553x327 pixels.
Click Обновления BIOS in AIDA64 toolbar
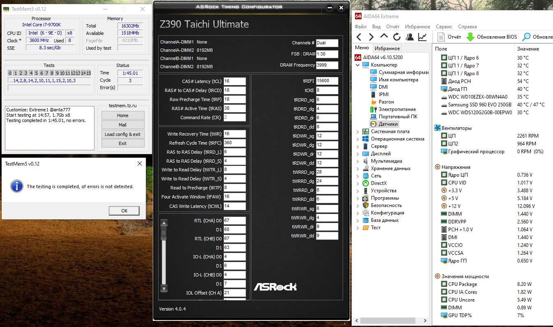(491, 37)
